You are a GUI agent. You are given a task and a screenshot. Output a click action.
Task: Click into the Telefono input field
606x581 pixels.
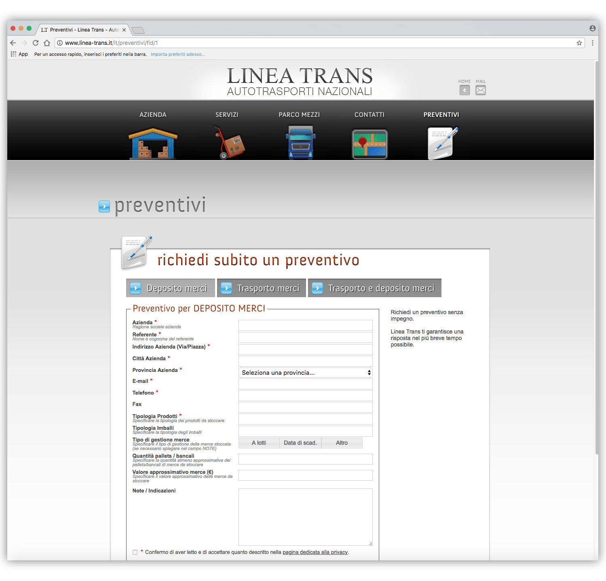(306, 396)
